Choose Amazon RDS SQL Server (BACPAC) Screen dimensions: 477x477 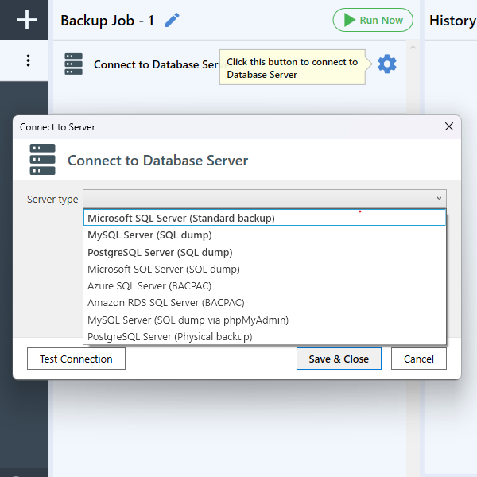(265, 302)
